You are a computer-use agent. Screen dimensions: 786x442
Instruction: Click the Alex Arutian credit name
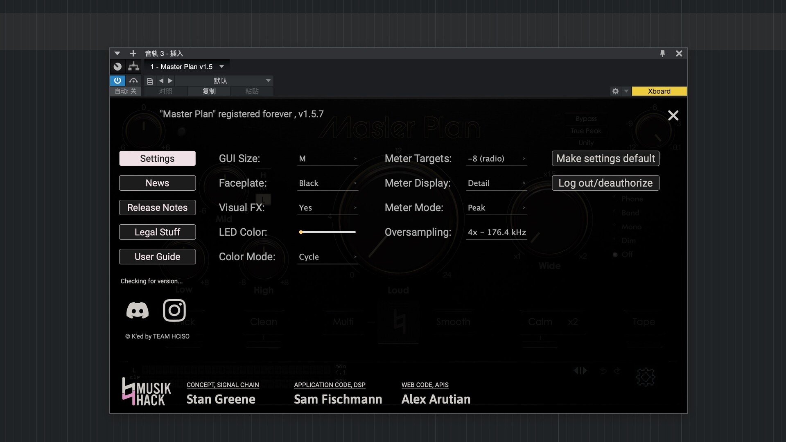[436, 399]
